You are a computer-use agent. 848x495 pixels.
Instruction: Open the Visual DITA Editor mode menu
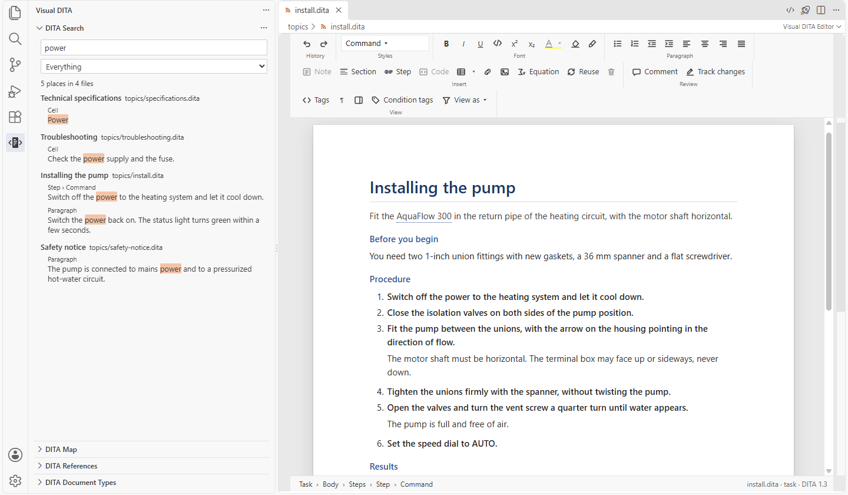tap(812, 27)
